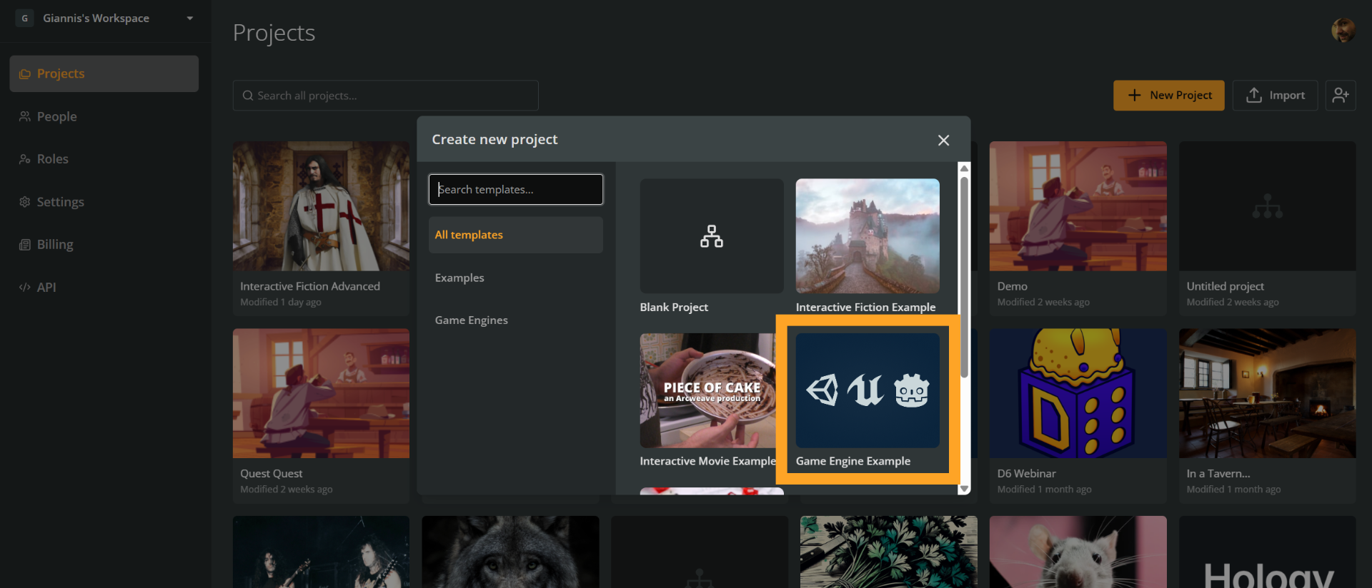This screenshot has height=588, width=1372.
Task: Click the board icon on Blank Project
Action: [x=712, y=236]
